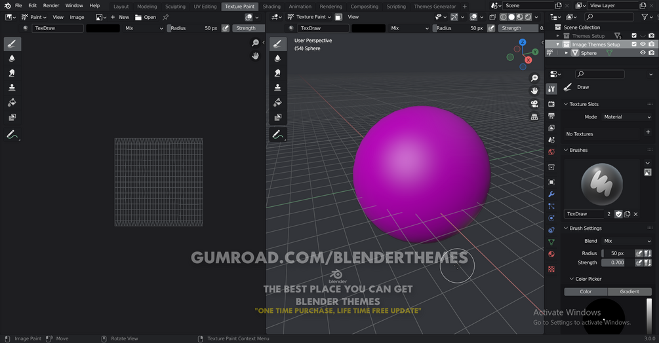Collapse the Brushes panel
Viewport: 659px width, 343px height.
click(566, 150)
